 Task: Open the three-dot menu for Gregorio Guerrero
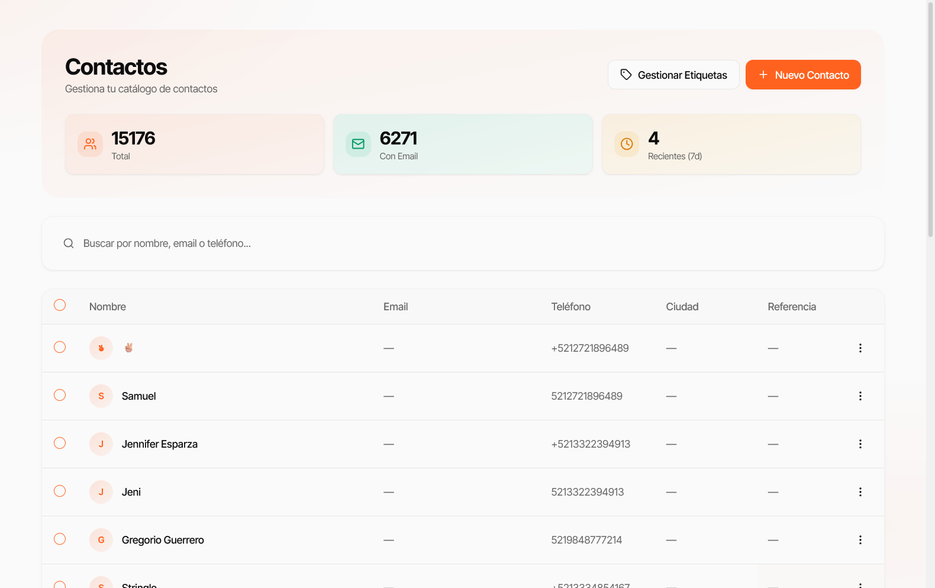click(x=860, y=540)
